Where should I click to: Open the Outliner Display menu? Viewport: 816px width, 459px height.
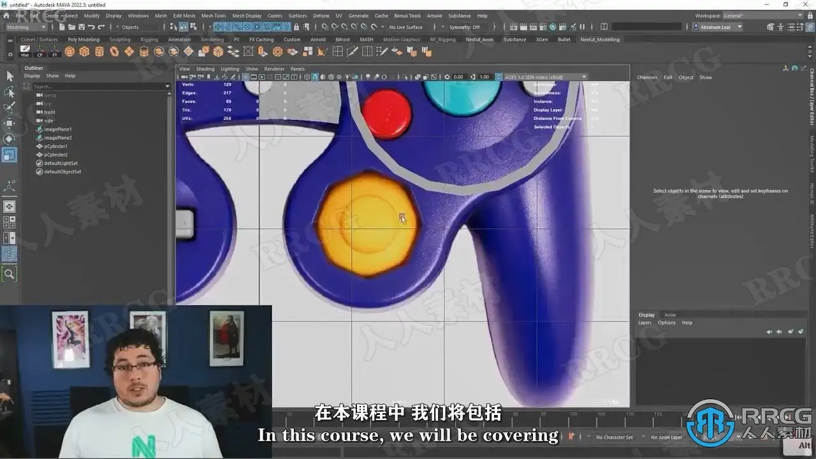32,76
